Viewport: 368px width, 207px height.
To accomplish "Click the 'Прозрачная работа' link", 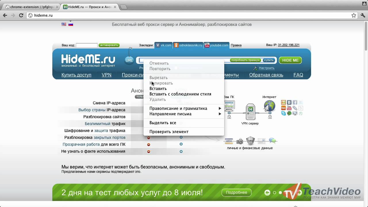I will pyautogui.click(x=81, y=144).
